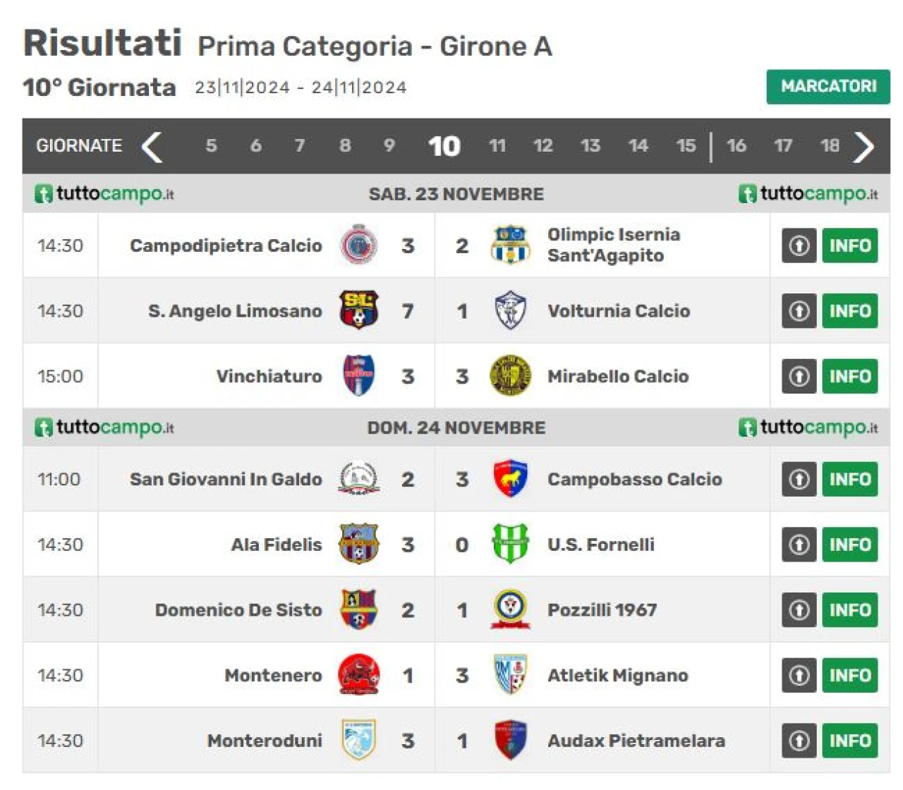903x790 pixels.
Task: Open the MARCATORI button
Action: (x=828, y=87)
